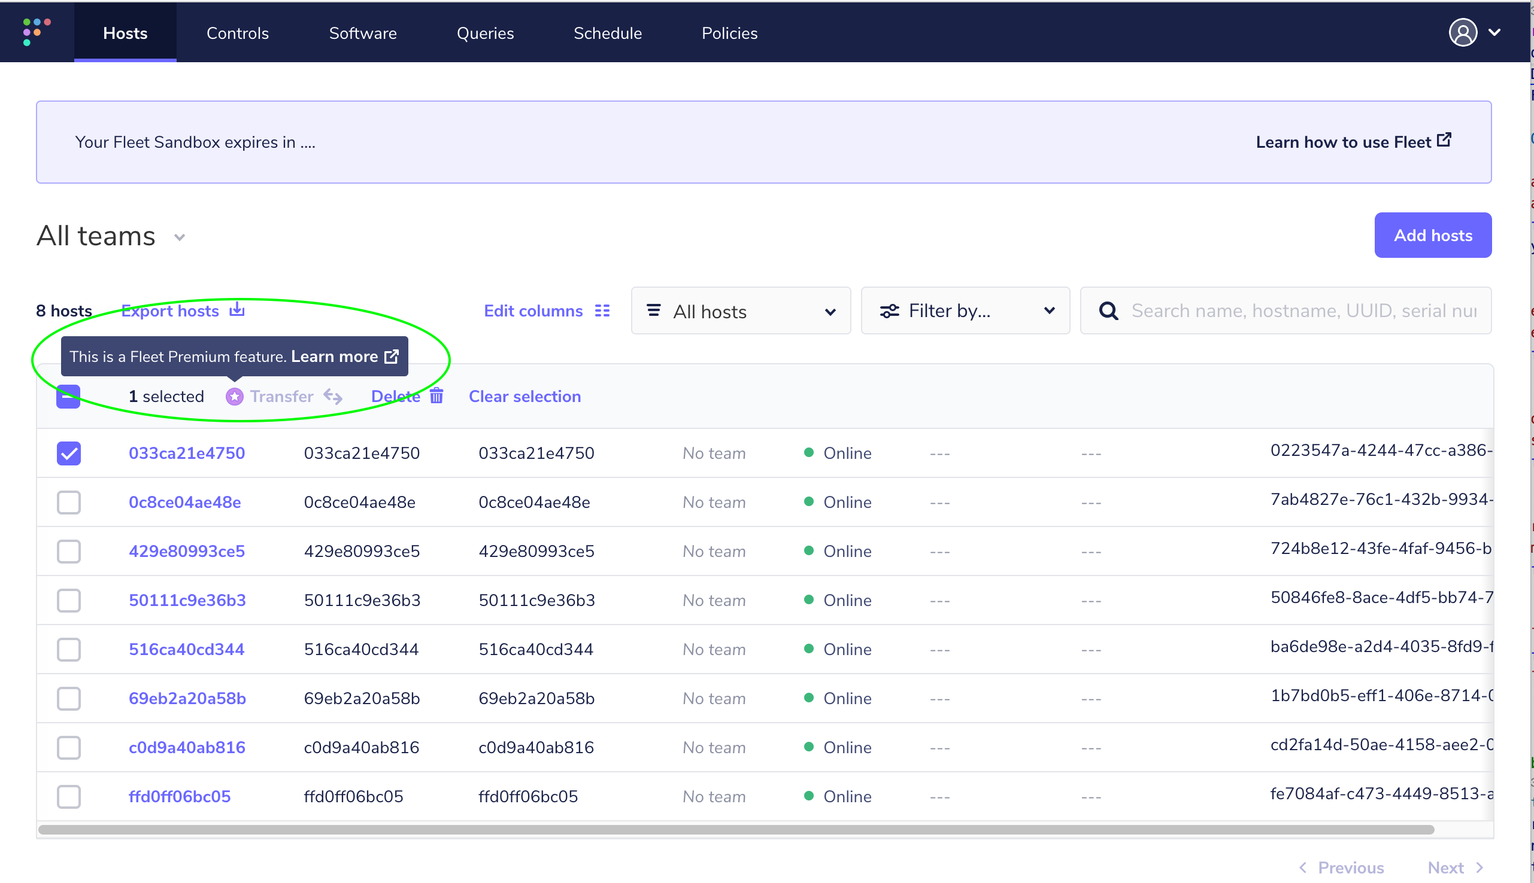The image size is (1534, 883).
Task: Click the user avatar icon
Action: tap(1463, 32)
